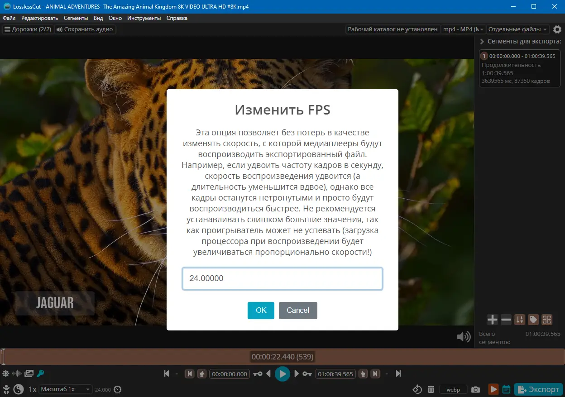The width and height of the screenshot is (565, 397).
Task: Open the Отдельные файлы output mode dropdown
Action: pos(518,29)
